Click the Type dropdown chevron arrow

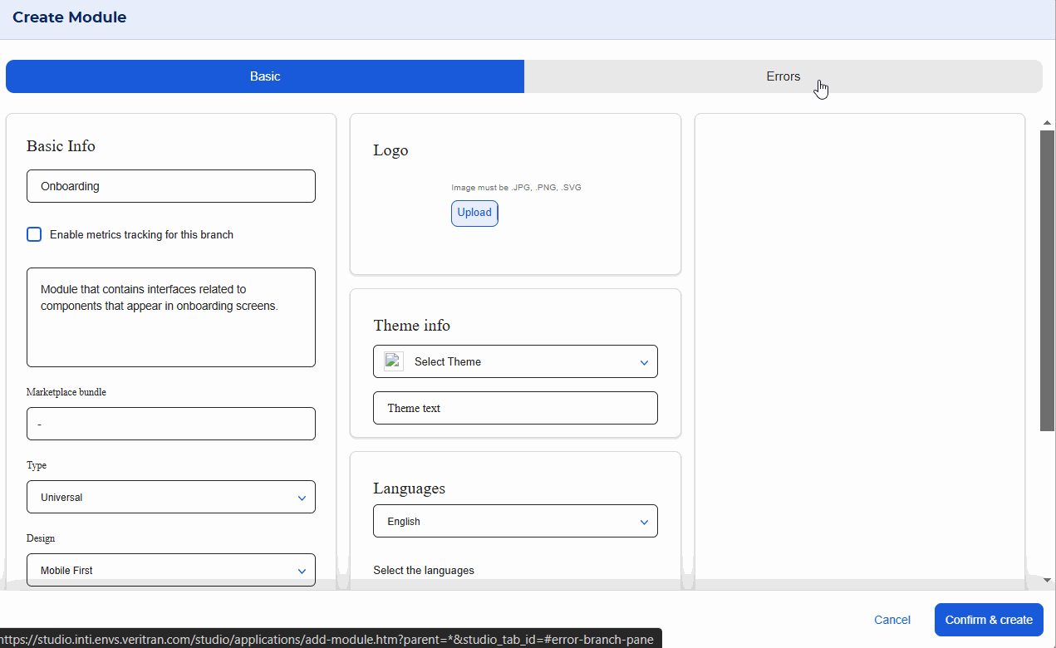[x=302, y=498]
